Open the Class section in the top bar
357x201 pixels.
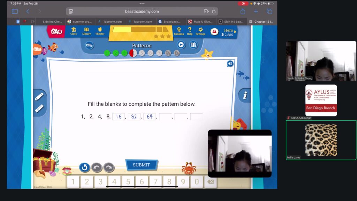point(74,31)
